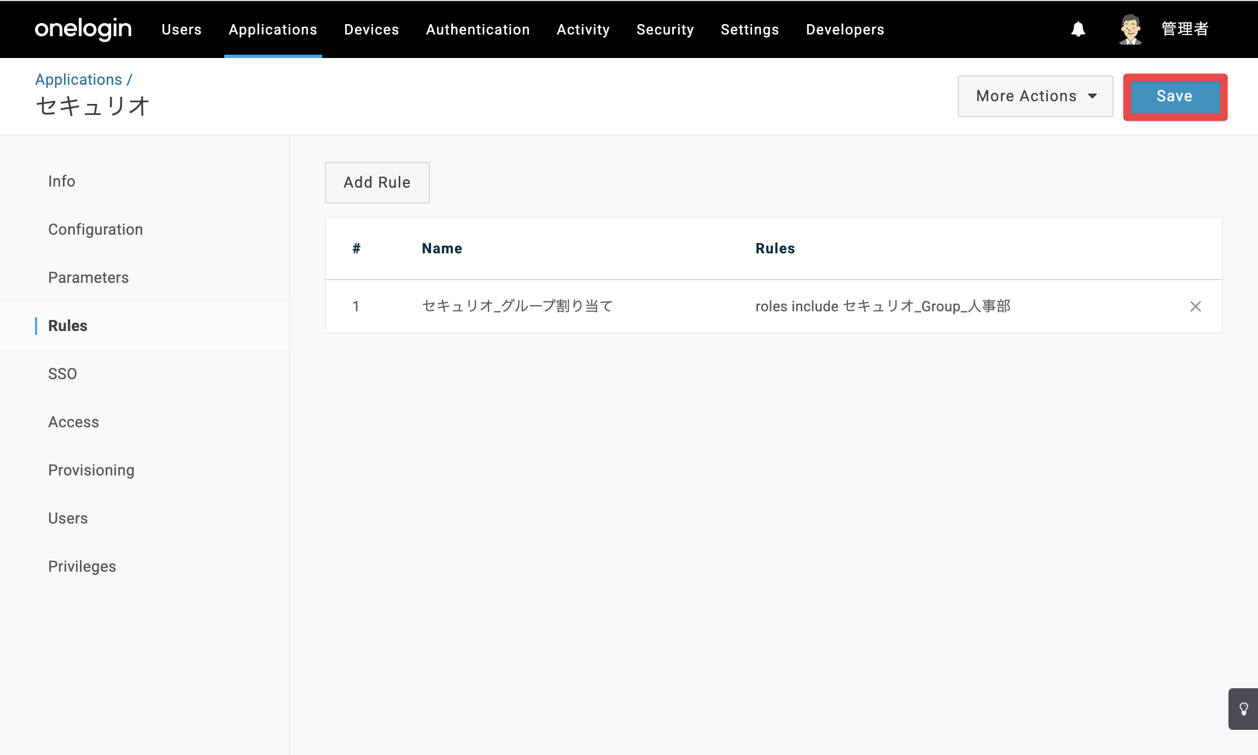
Task: Click the onelogin logo
Action: pos(83,29)
